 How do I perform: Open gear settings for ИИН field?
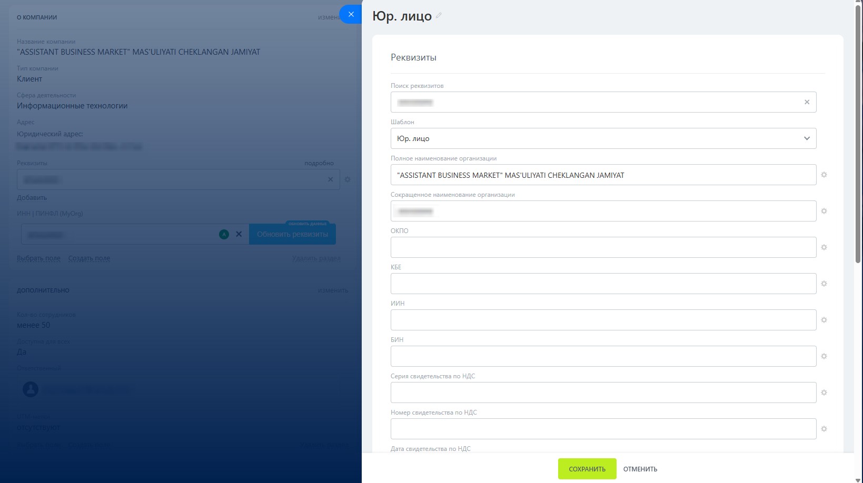[x=824, y=320]
